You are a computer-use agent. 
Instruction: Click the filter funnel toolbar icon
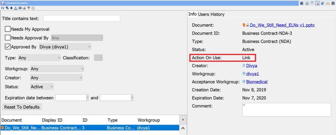[7, 8]
